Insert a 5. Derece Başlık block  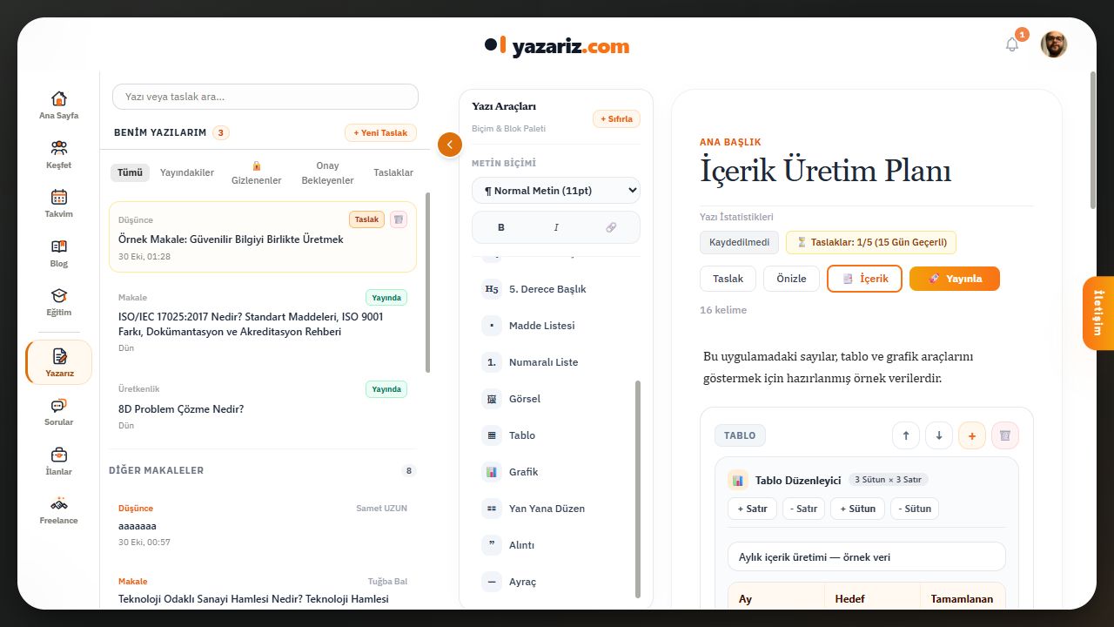556,289
